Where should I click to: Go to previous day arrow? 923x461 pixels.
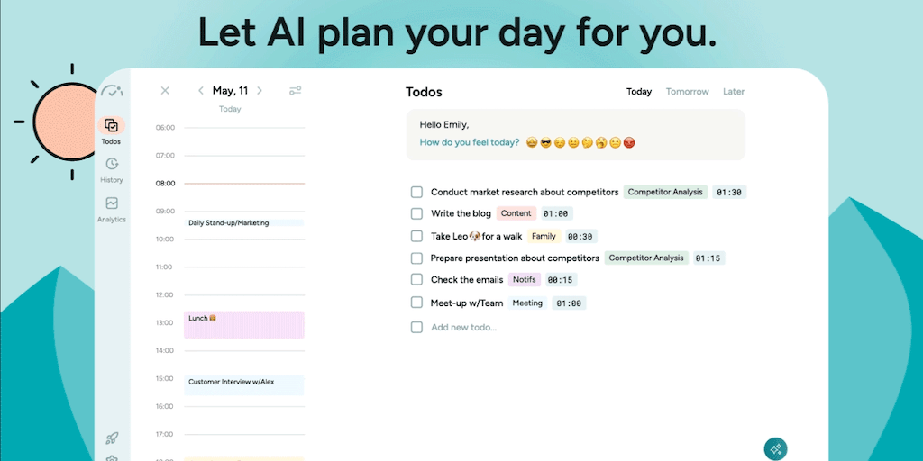tap(201, 91)
